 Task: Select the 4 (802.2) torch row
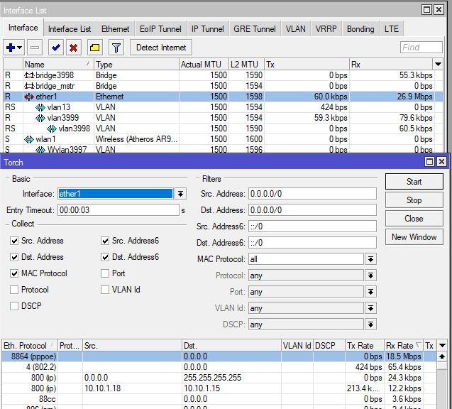coord(219,367)
